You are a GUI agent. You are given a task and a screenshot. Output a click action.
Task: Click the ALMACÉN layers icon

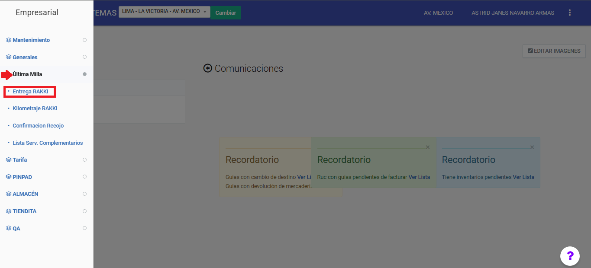[x=8, y=194]
